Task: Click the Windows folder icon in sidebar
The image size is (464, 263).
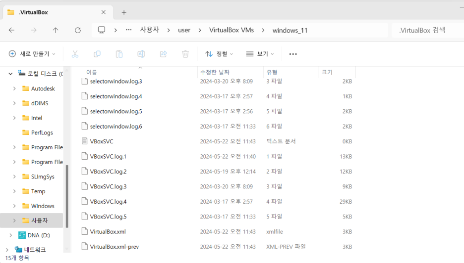Action: (x=26, y=206)
